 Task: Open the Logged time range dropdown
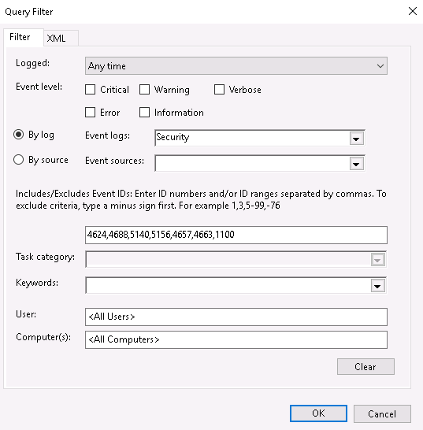click(x=236, y=66)
